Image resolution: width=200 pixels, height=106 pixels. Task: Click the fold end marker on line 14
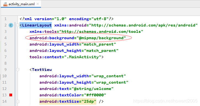coord(18,101)
